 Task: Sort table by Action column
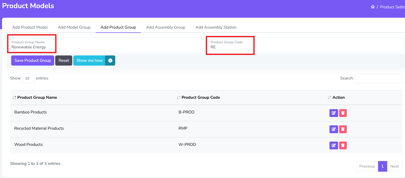(338, 97)
